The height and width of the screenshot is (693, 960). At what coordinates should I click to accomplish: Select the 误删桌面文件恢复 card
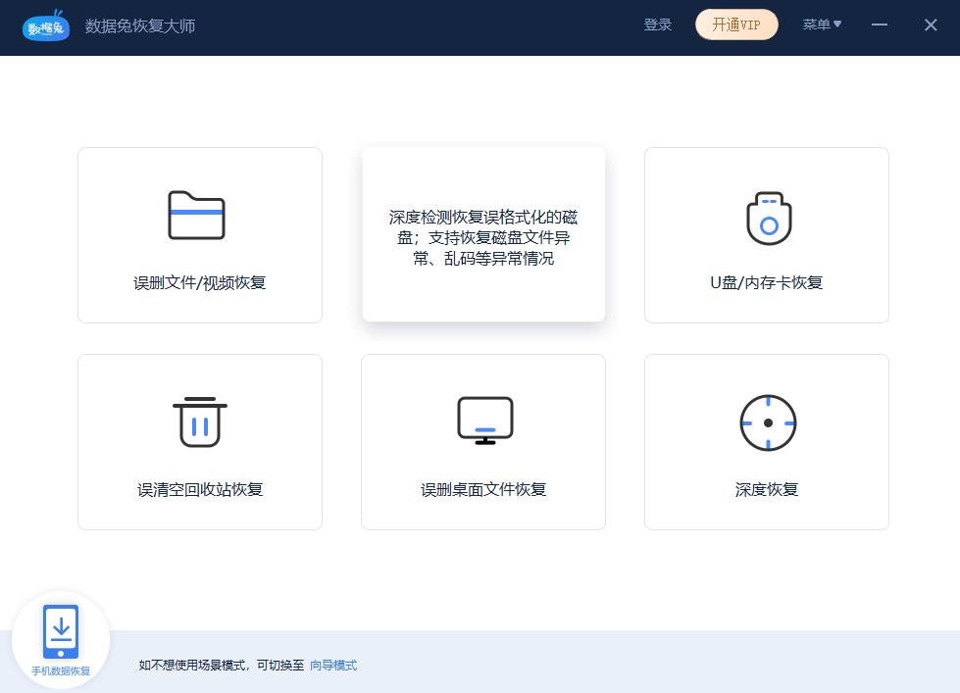point(483,441)
